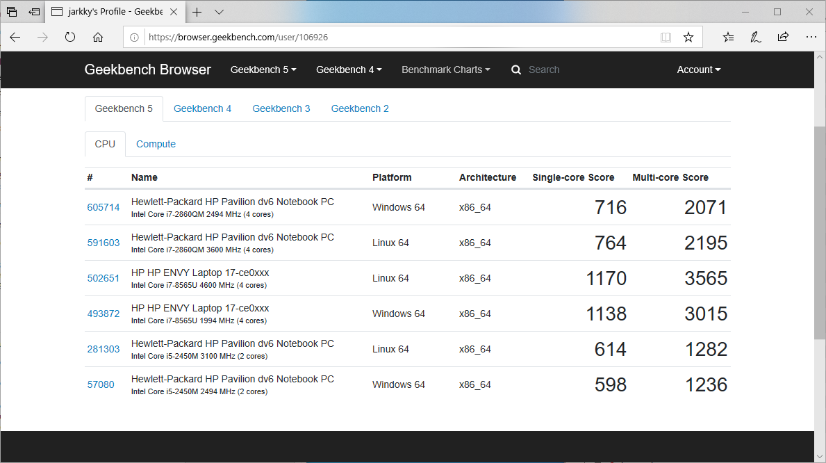Switch to the Geekbench 3 tab
Image resolution: width=826 pixels, height=463 pixels.
(x=281, y=108)
